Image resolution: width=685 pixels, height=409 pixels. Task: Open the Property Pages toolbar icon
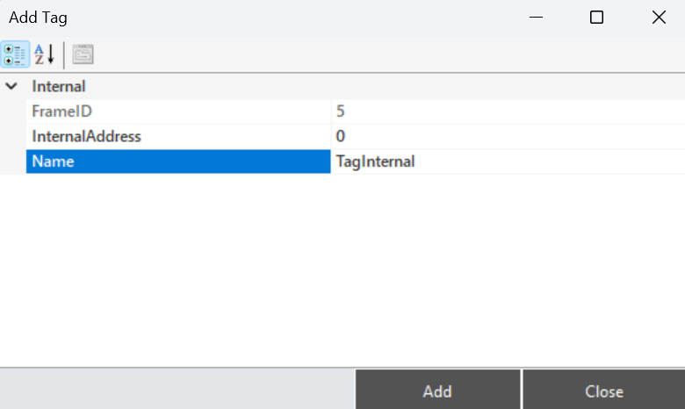point(83,54)
